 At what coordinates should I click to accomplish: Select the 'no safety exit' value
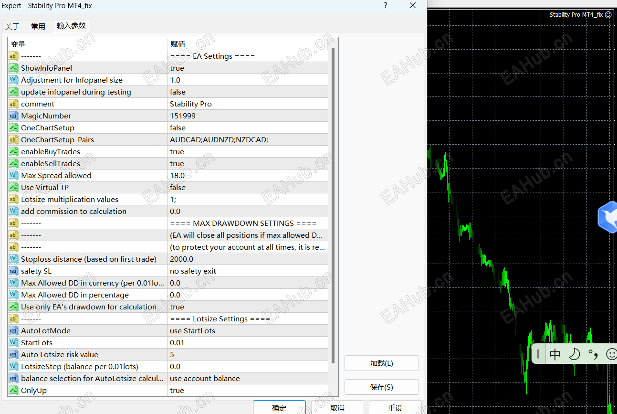pos(193,271)
